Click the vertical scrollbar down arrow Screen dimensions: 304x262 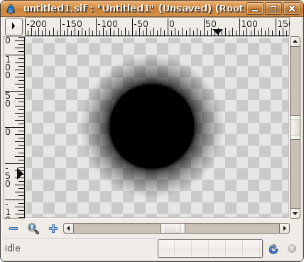(295, 214)
